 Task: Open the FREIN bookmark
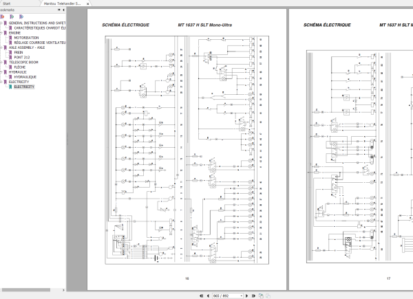click(19, 53)
